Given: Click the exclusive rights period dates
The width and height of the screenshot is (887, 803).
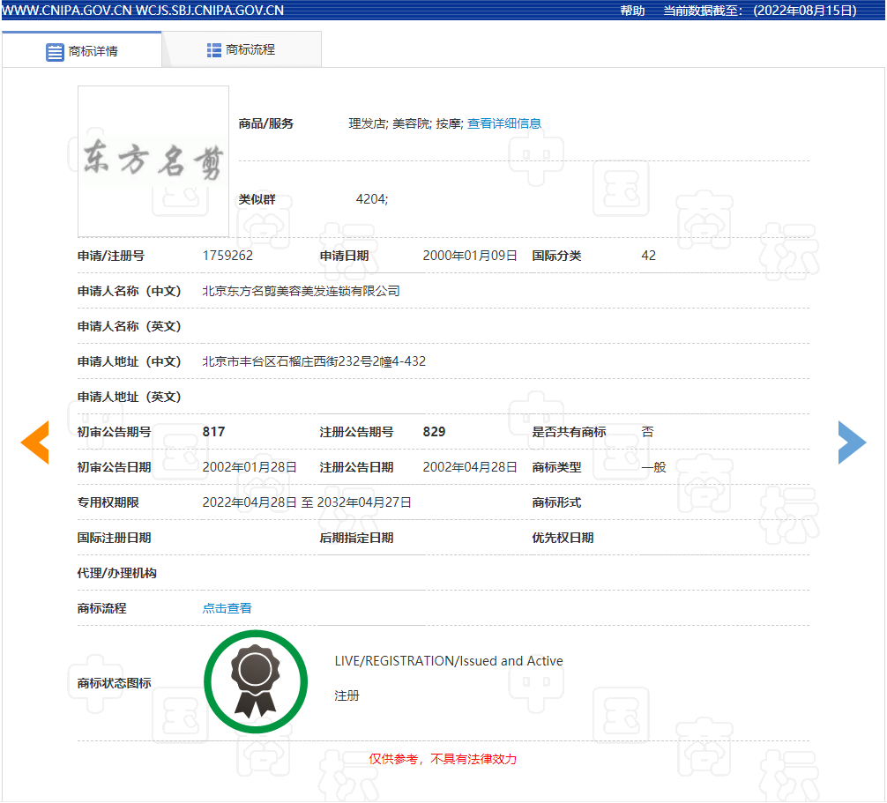Looking at the screenshot, I should [307, 502].
